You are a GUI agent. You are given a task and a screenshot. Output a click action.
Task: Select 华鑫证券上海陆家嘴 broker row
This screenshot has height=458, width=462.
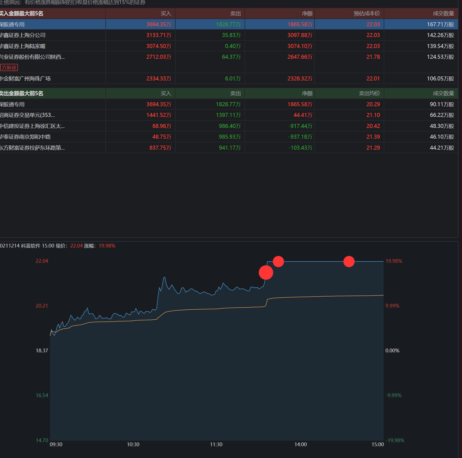229,46
